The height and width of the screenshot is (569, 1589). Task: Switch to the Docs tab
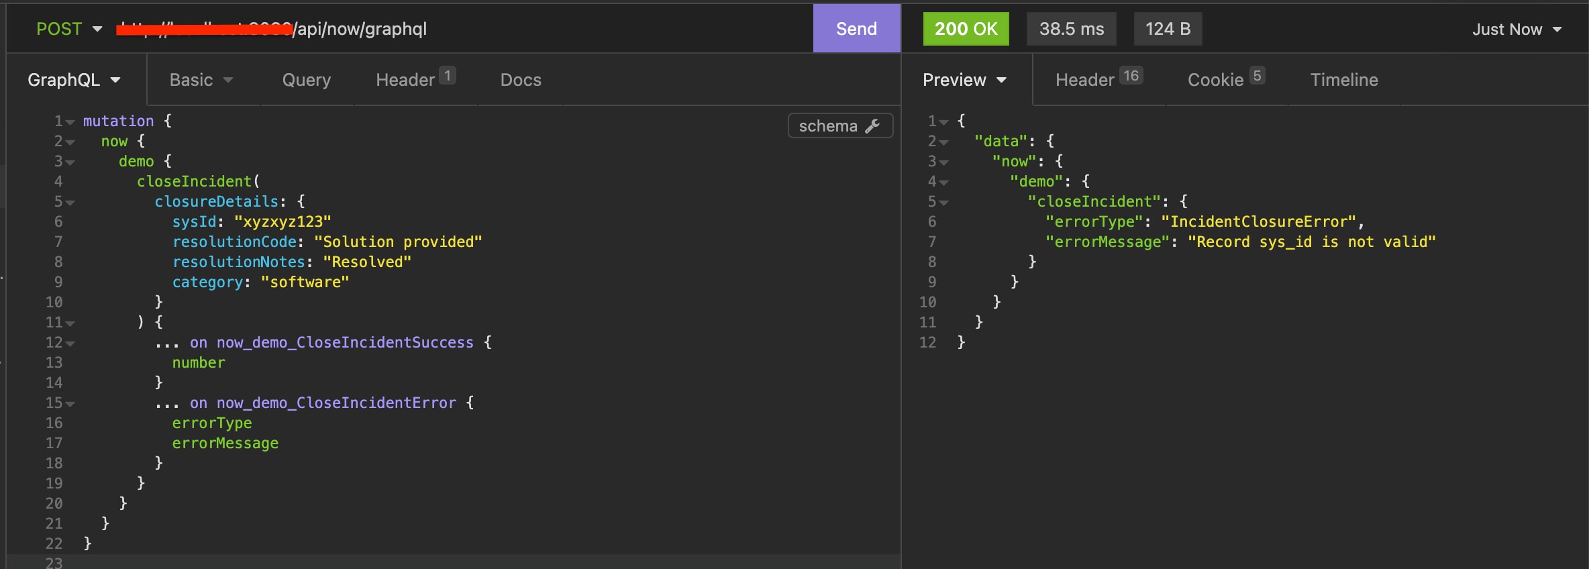pos(521,80)
